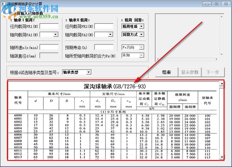
Task: Click the 轴转速n(r/min) input field
Action: coord(49,47)
